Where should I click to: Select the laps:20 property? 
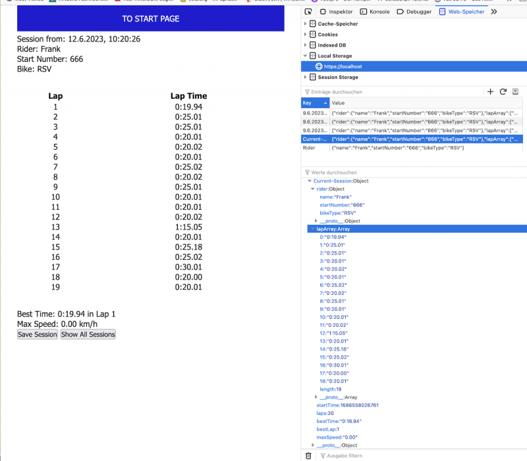(325, 414)
